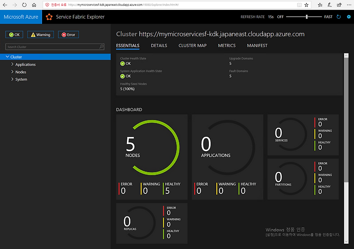The width and height of the screenshot is (354, 249).
Task: Open the browser more options menu
Action: pyautogui.click(x=349, y=5)
